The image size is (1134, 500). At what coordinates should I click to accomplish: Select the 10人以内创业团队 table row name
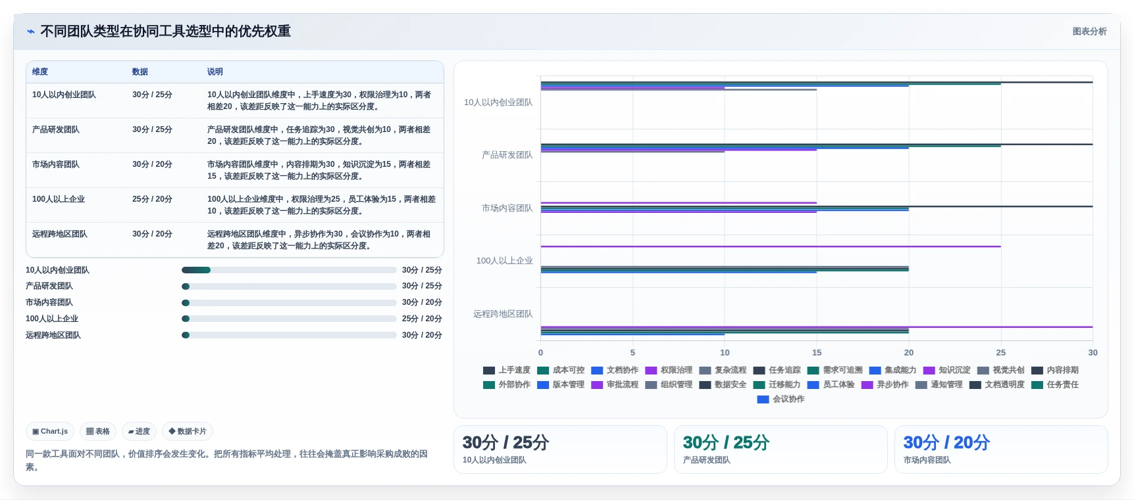(x=64, y=95)
